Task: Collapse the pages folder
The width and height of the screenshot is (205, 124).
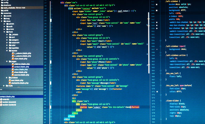Action: pos(7,61)
